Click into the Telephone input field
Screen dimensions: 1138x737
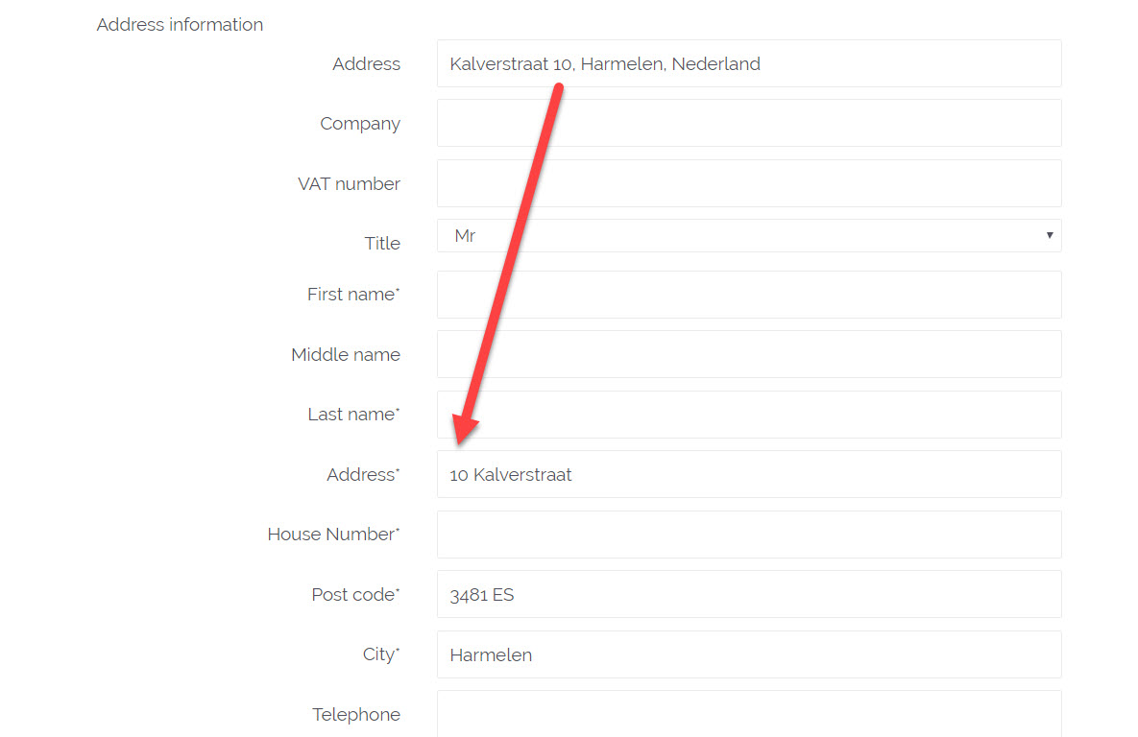(x=749, y=714)
